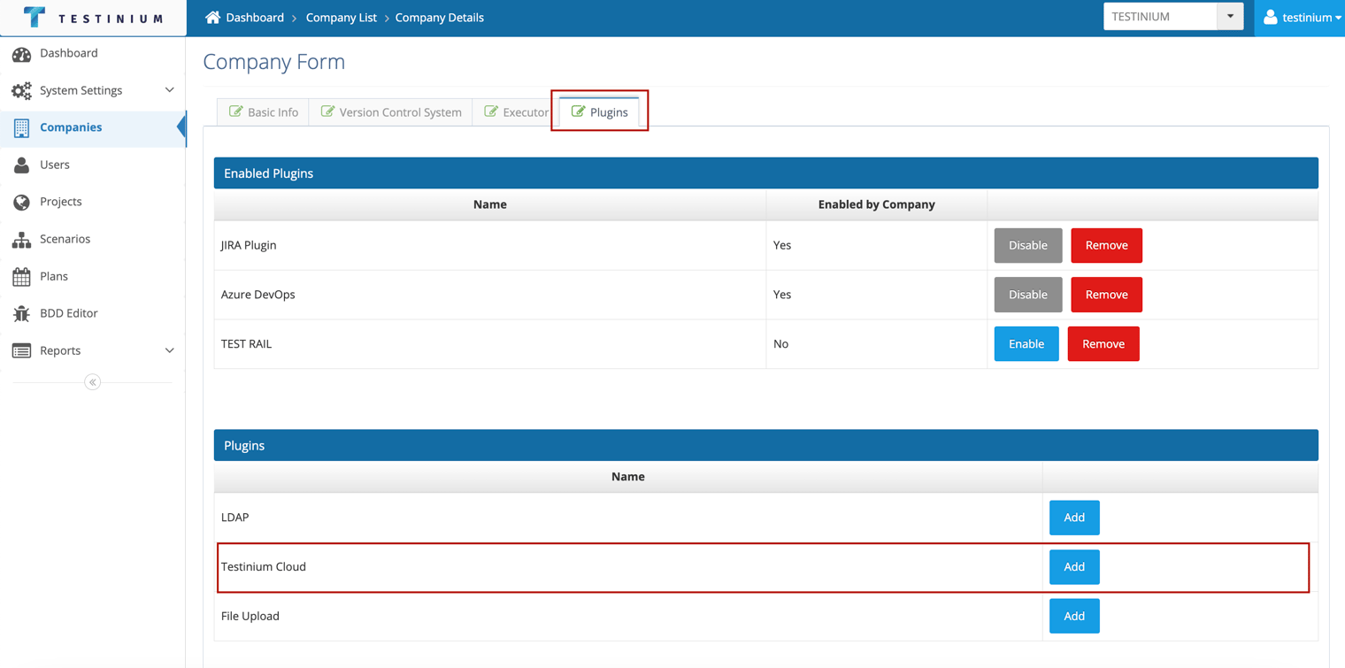Click the Company Details breadcrumb

439,18
